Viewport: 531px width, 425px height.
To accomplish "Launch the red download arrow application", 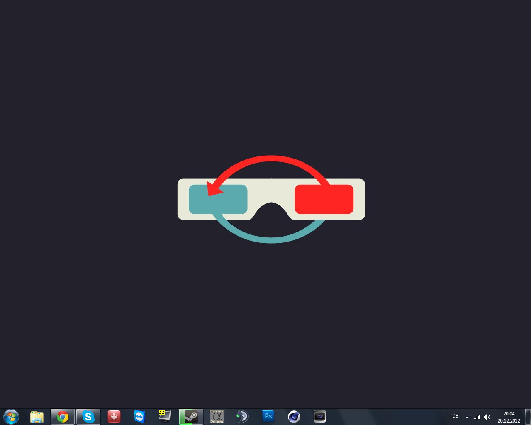I will tap(114, 417).
